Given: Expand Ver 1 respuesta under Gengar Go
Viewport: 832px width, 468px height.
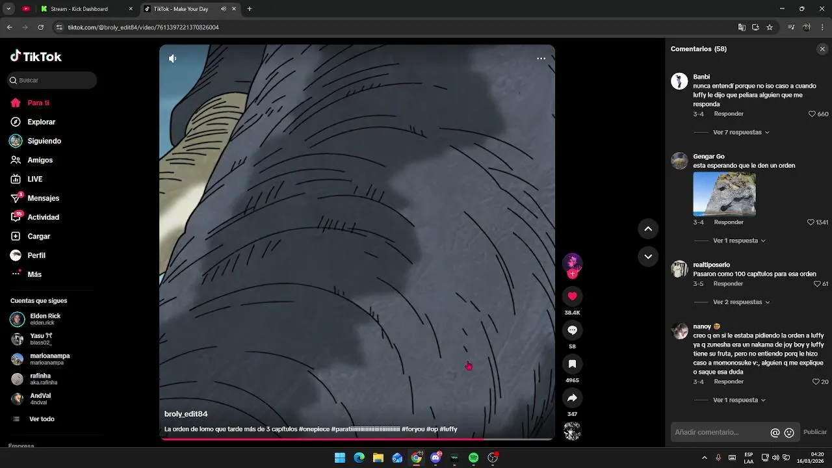Looking at the screenshot, I should pos(739,240).
